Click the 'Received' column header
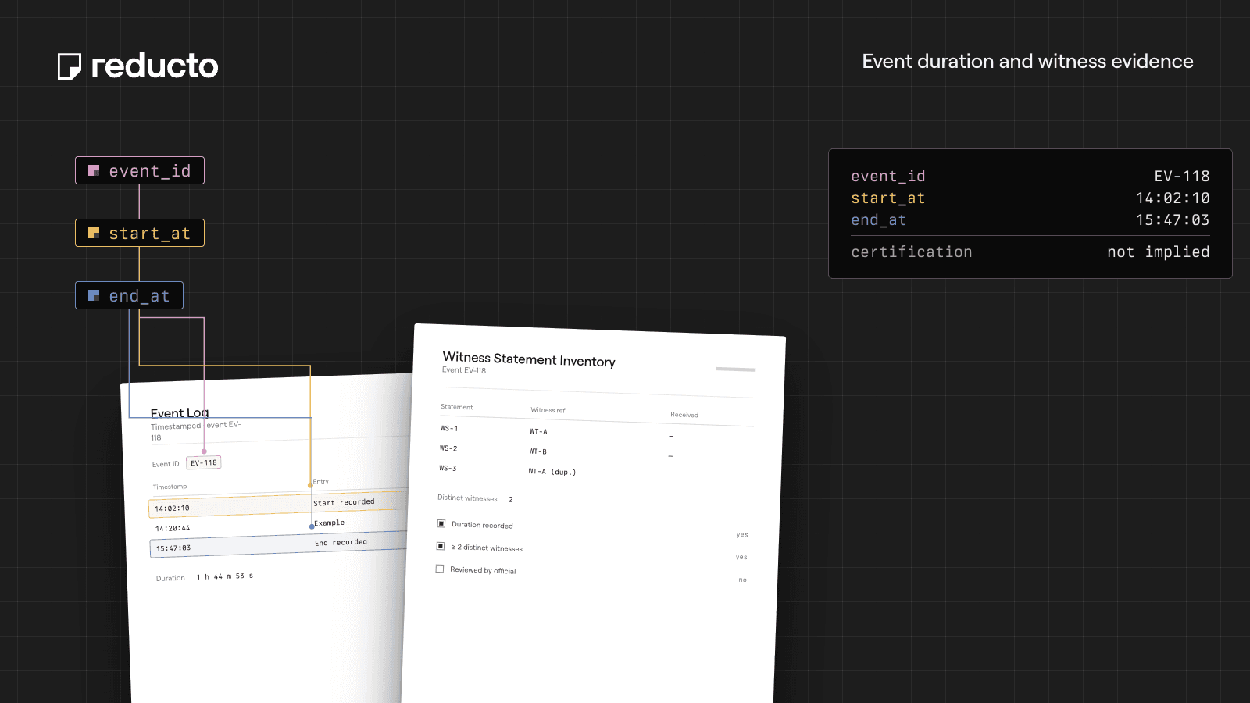 click(684, 415)
